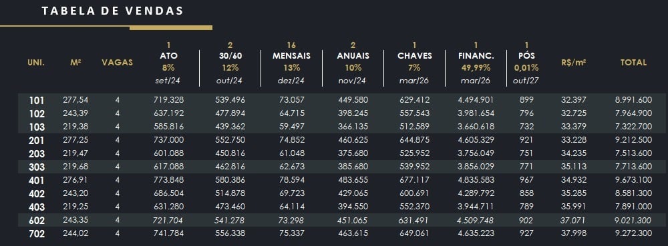Click financing value 4.835.583
668x246 pixels.
pyautogui.click(x=476, y=180)
